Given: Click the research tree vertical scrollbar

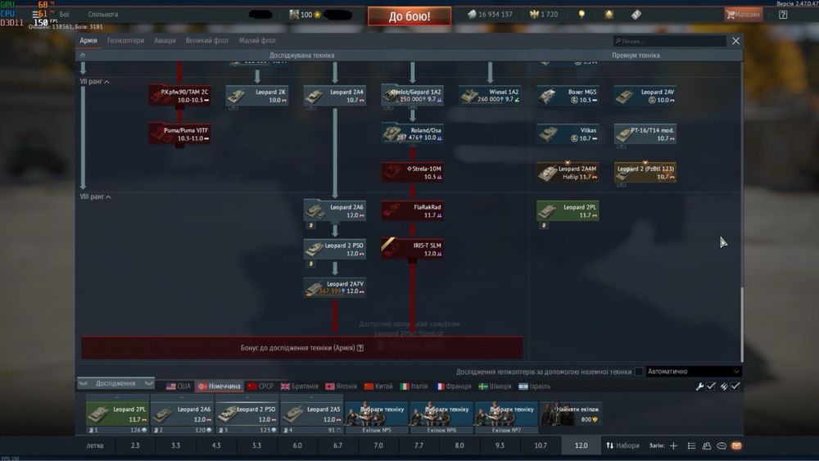Looking at the screenshot, I should (x=742, y=323).
